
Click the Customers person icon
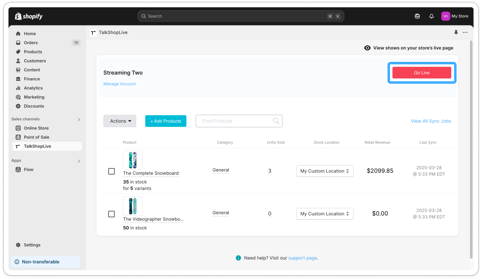pyautogui.click(x=18, y=61)
